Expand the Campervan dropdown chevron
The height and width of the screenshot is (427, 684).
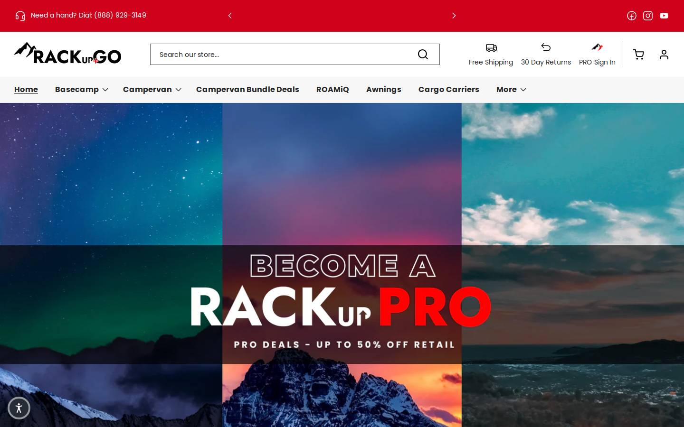179,90
